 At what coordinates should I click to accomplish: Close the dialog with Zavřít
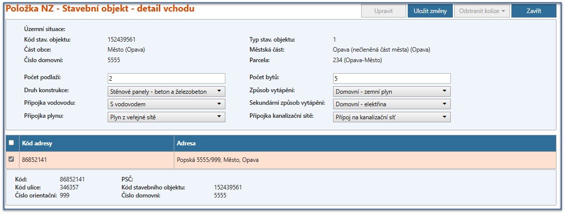[533, 11]
